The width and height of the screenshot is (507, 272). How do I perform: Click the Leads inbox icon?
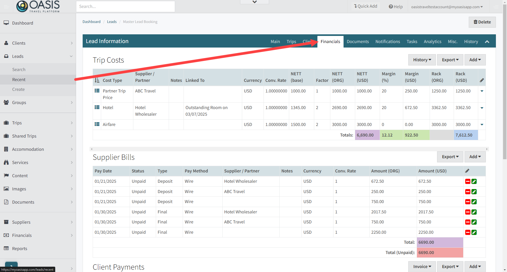click(x=6, y=56)
